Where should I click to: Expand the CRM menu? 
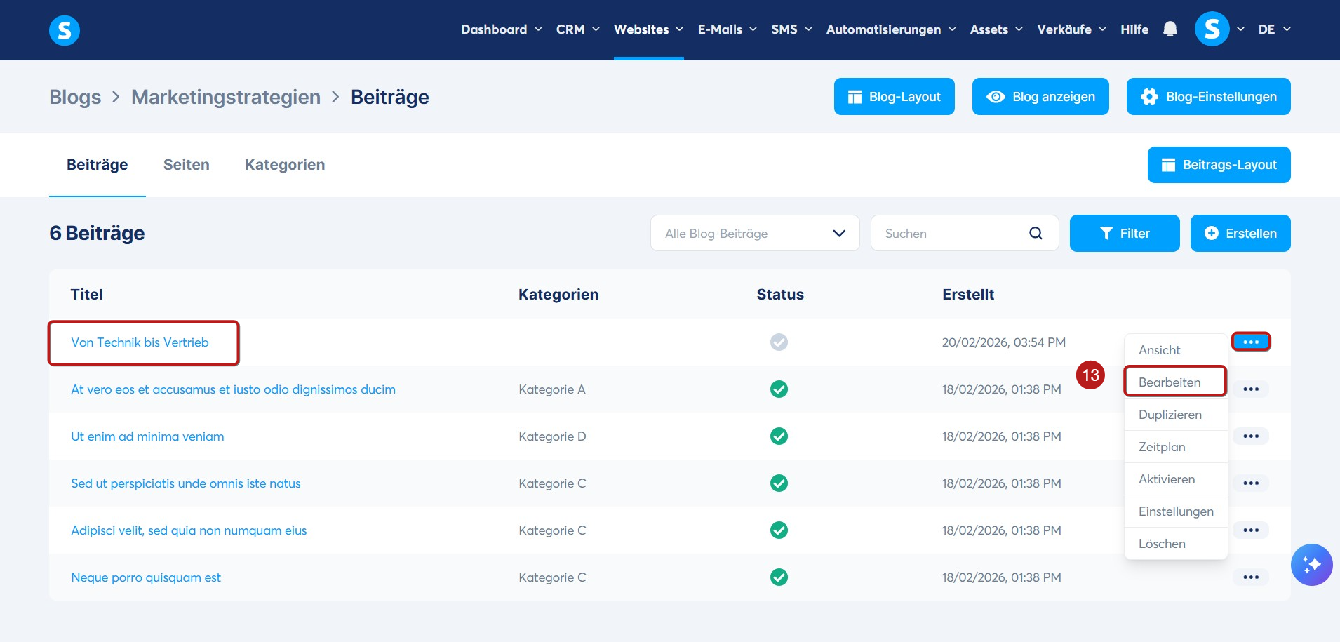578,29
